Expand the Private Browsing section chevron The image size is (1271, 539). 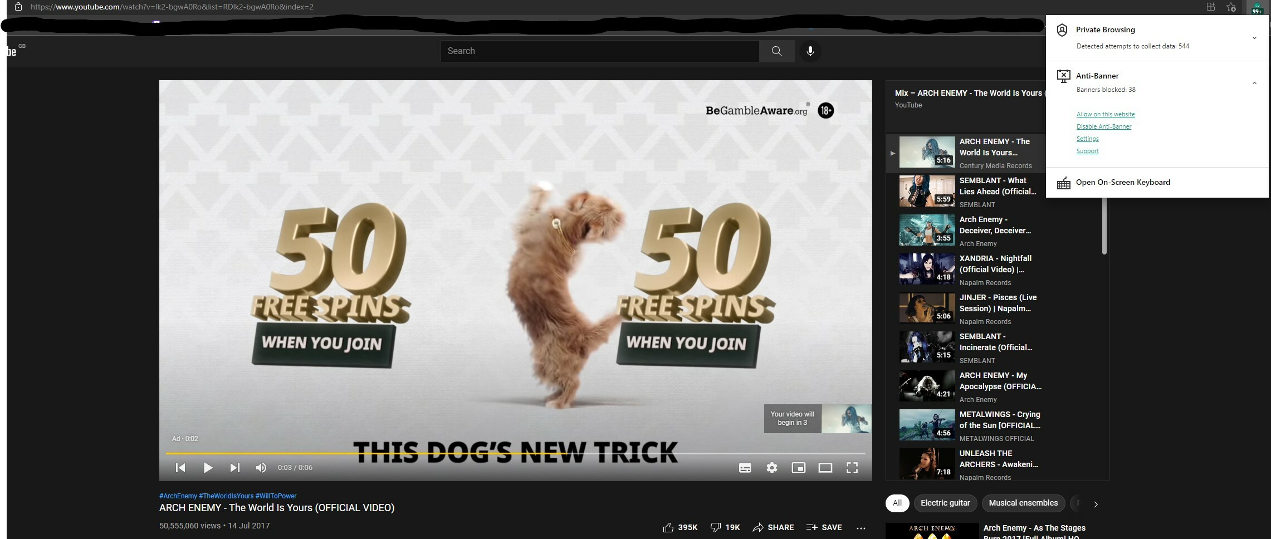click(1254, 38)
